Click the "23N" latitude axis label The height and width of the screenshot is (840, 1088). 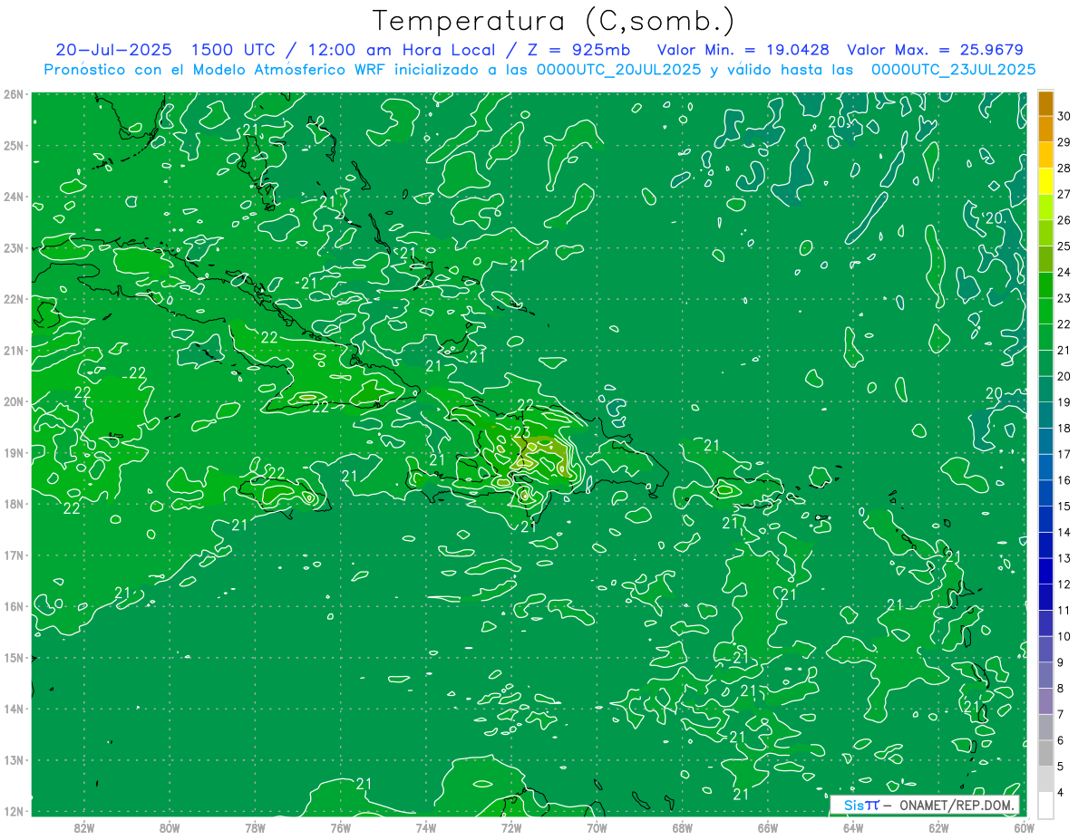[x=14, y=247]
